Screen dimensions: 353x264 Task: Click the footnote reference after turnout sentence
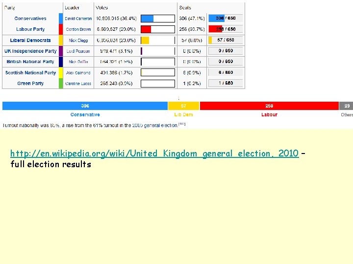pos(182,124)
